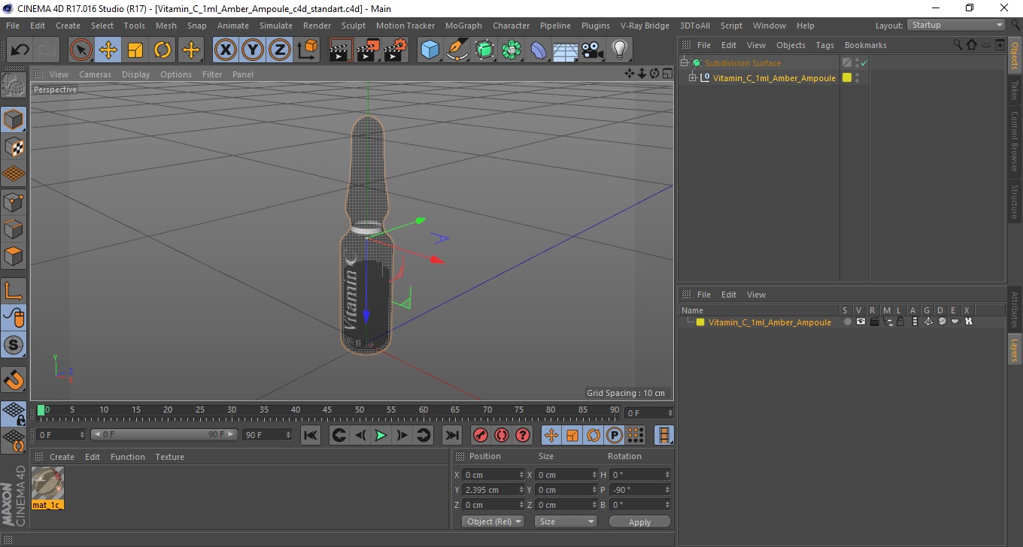Toggle Autokeying button
Image resolution: width=1023 pixels, height=547 pixels.
click(x=501, y=435)
